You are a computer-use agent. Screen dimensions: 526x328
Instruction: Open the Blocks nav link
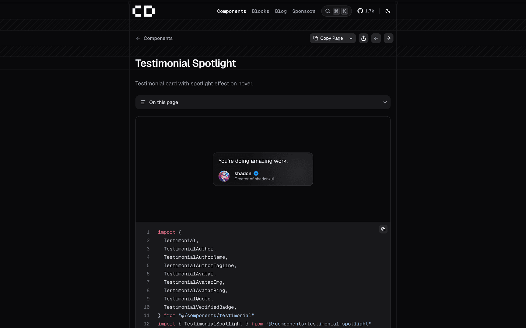coord(261,11)
